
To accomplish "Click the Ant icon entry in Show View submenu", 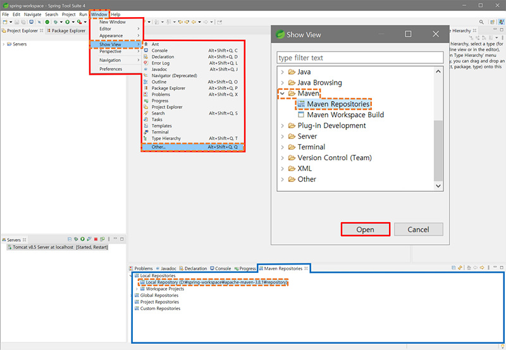I will (146, 44).
